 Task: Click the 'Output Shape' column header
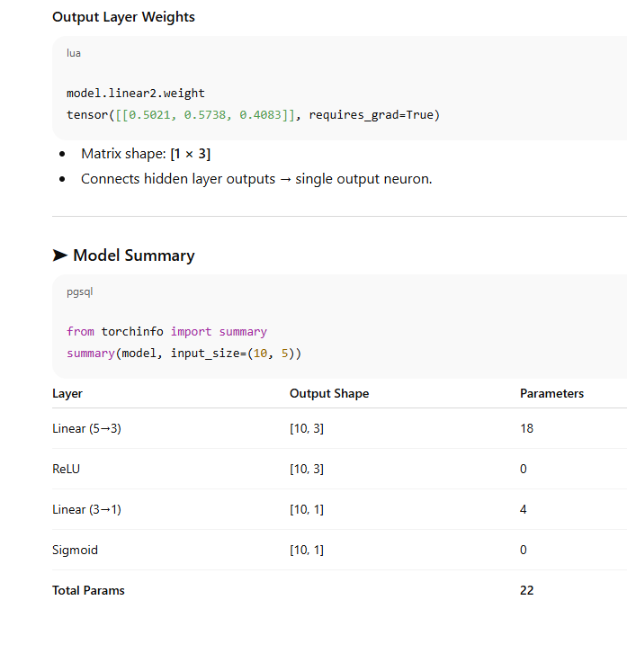tap(329, 393)
